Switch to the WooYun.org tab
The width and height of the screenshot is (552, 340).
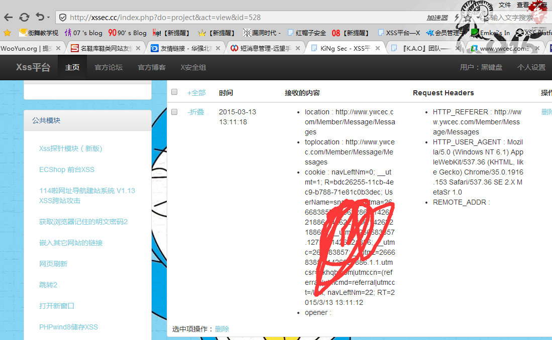point(27,48)
